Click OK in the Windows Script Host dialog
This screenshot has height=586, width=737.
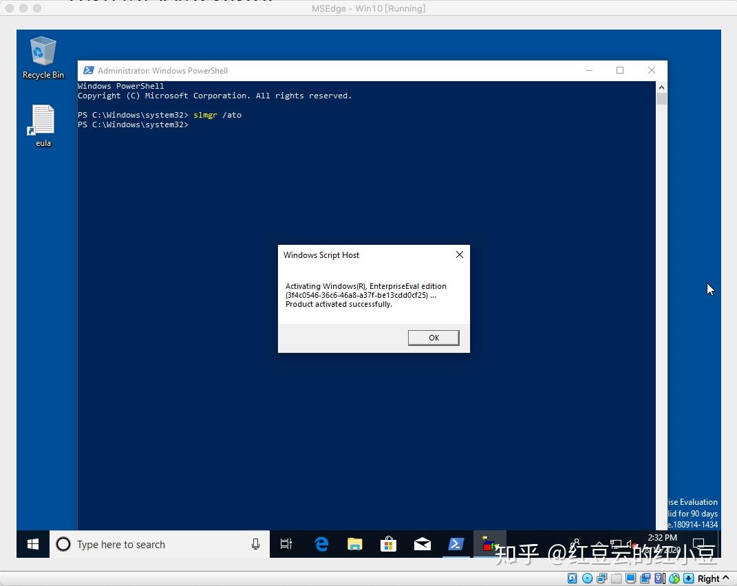tap(433, 338)
